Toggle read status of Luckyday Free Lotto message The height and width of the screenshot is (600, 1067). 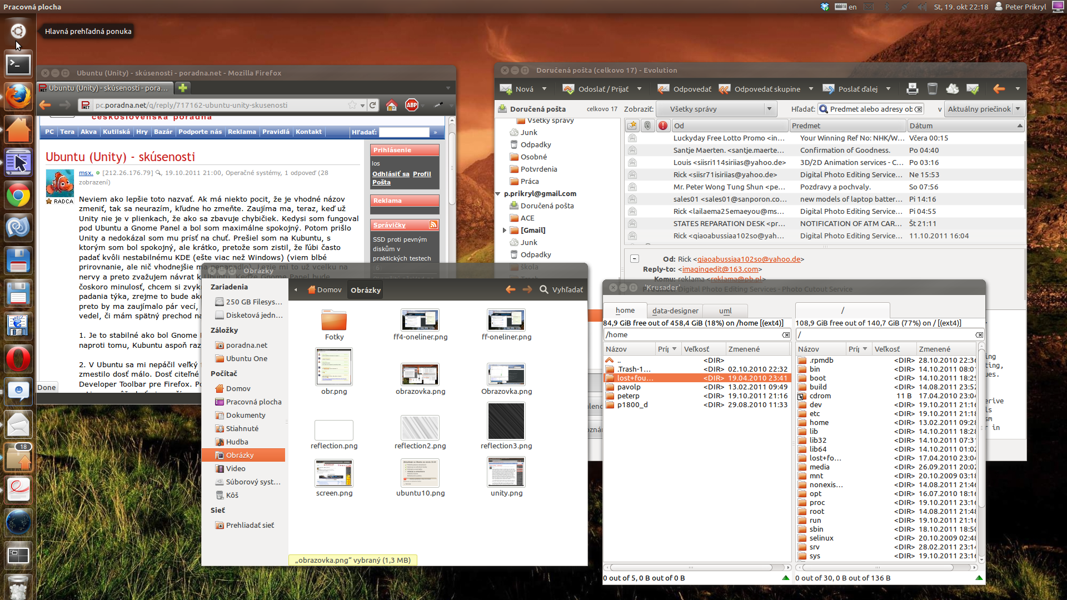[x=632, y=138]
